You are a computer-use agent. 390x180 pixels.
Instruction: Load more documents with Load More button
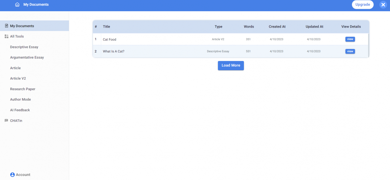point(231,65)
